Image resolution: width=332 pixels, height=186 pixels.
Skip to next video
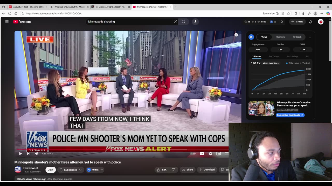click(x=29, y=154)
